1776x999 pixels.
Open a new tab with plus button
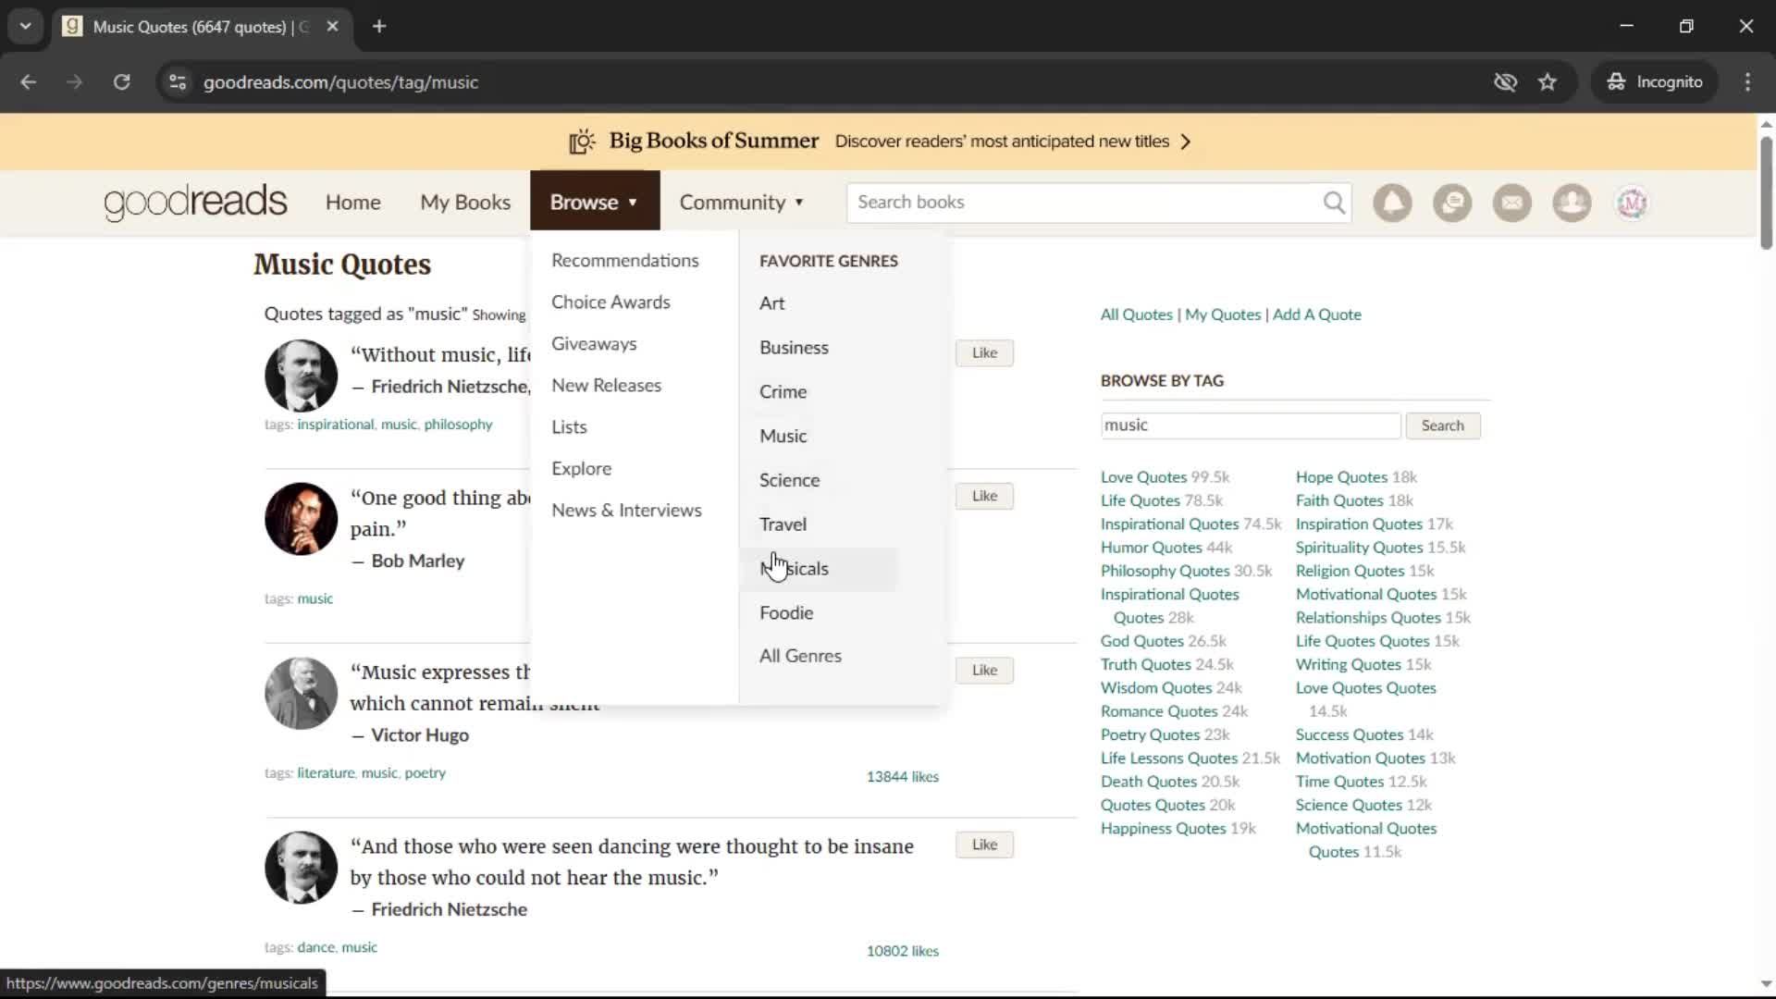tap(379, 27)
